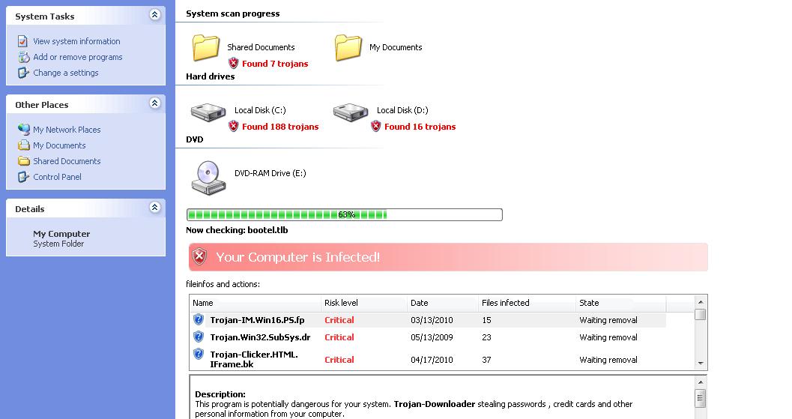Screen dimensions: 792x419
Task: Collapse the Details panel
Action: (154, 208)
